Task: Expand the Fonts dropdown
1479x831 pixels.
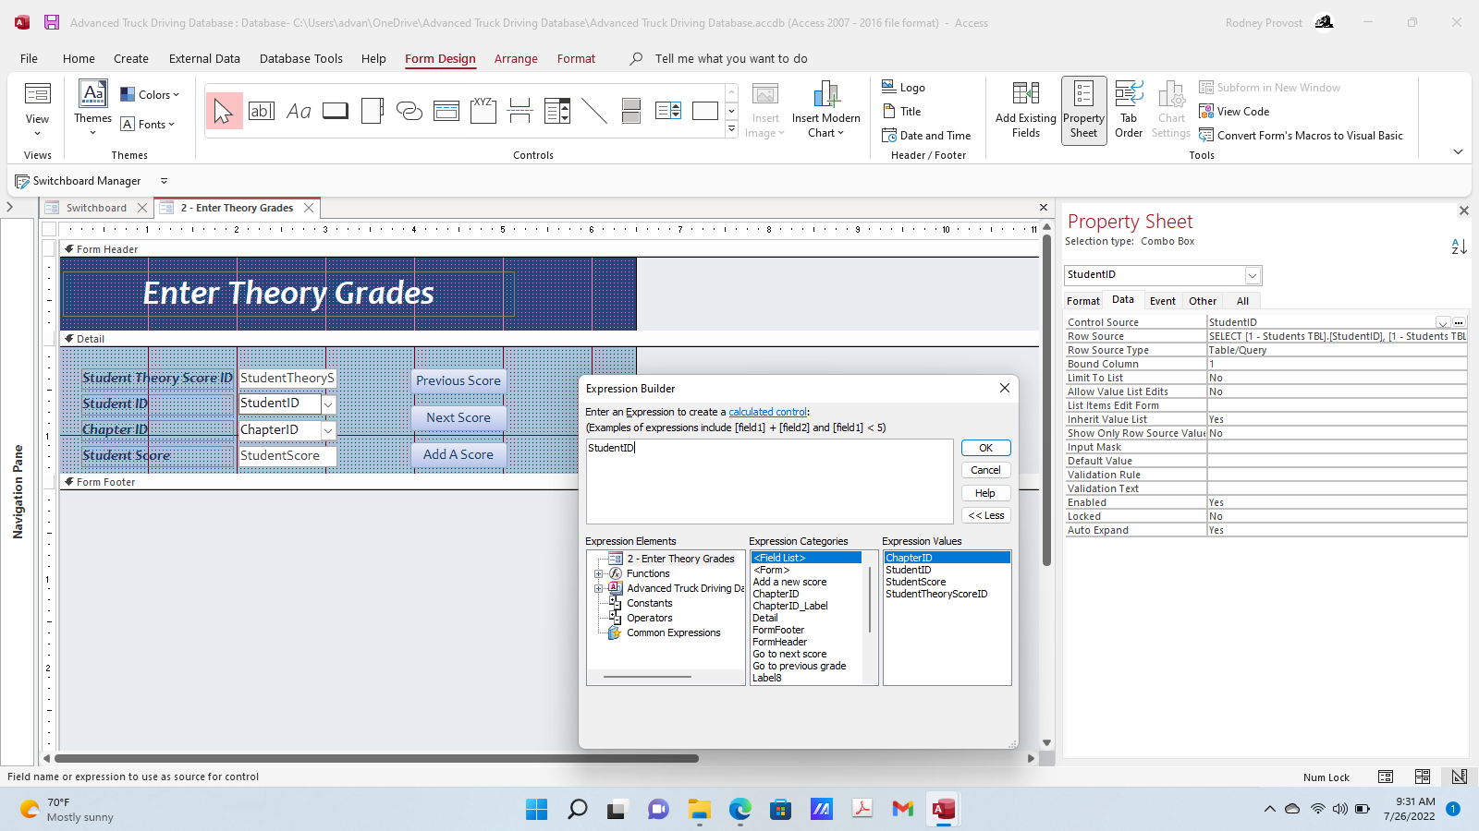Action: (x=148, y=124)
